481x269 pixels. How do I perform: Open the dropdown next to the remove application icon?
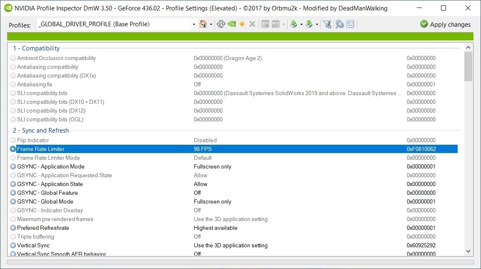[283, 24]
